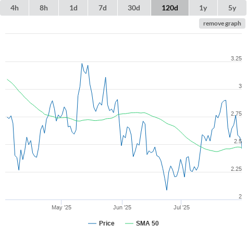Screen dimensions: 247x237
Task: Click the May '25 axis label
Action: pos(61,207)
